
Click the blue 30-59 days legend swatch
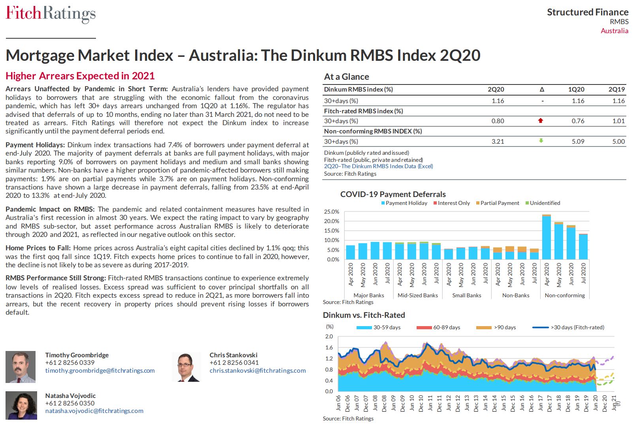pyautogui.click(x=364, y=327)
